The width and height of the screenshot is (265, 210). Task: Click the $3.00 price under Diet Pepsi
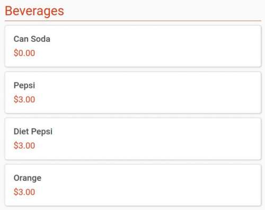click(x=24, y=145)
